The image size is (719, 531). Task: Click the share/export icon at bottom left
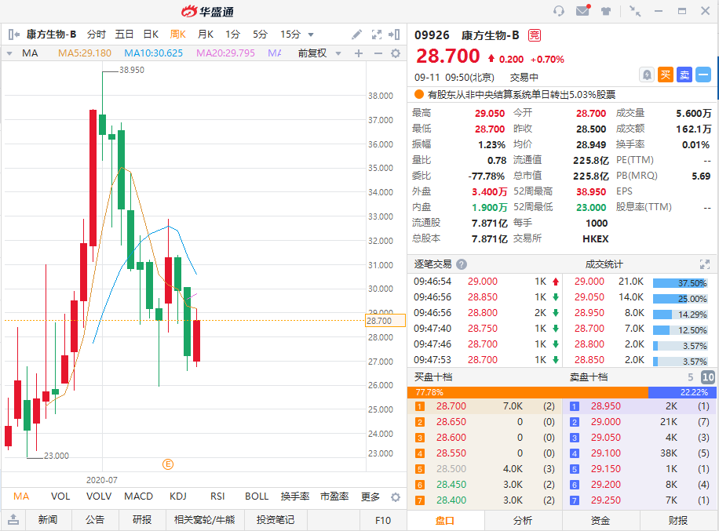[13, 519]
